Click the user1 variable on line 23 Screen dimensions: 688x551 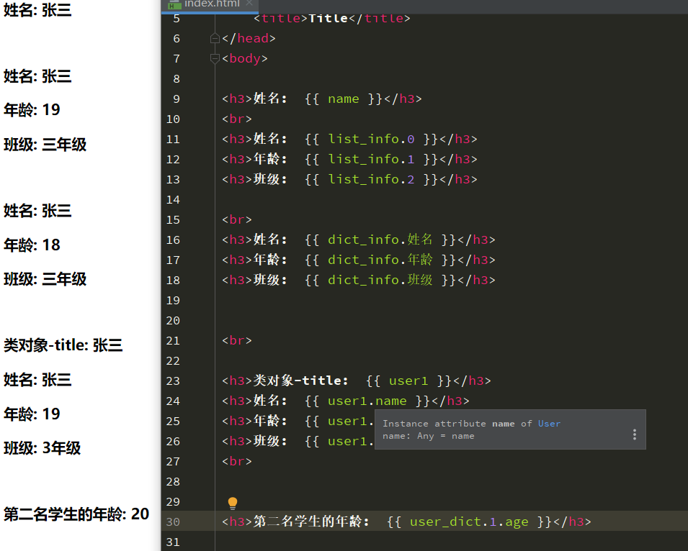(408, 381)
